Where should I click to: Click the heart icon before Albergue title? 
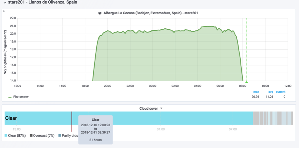(100, 13)
